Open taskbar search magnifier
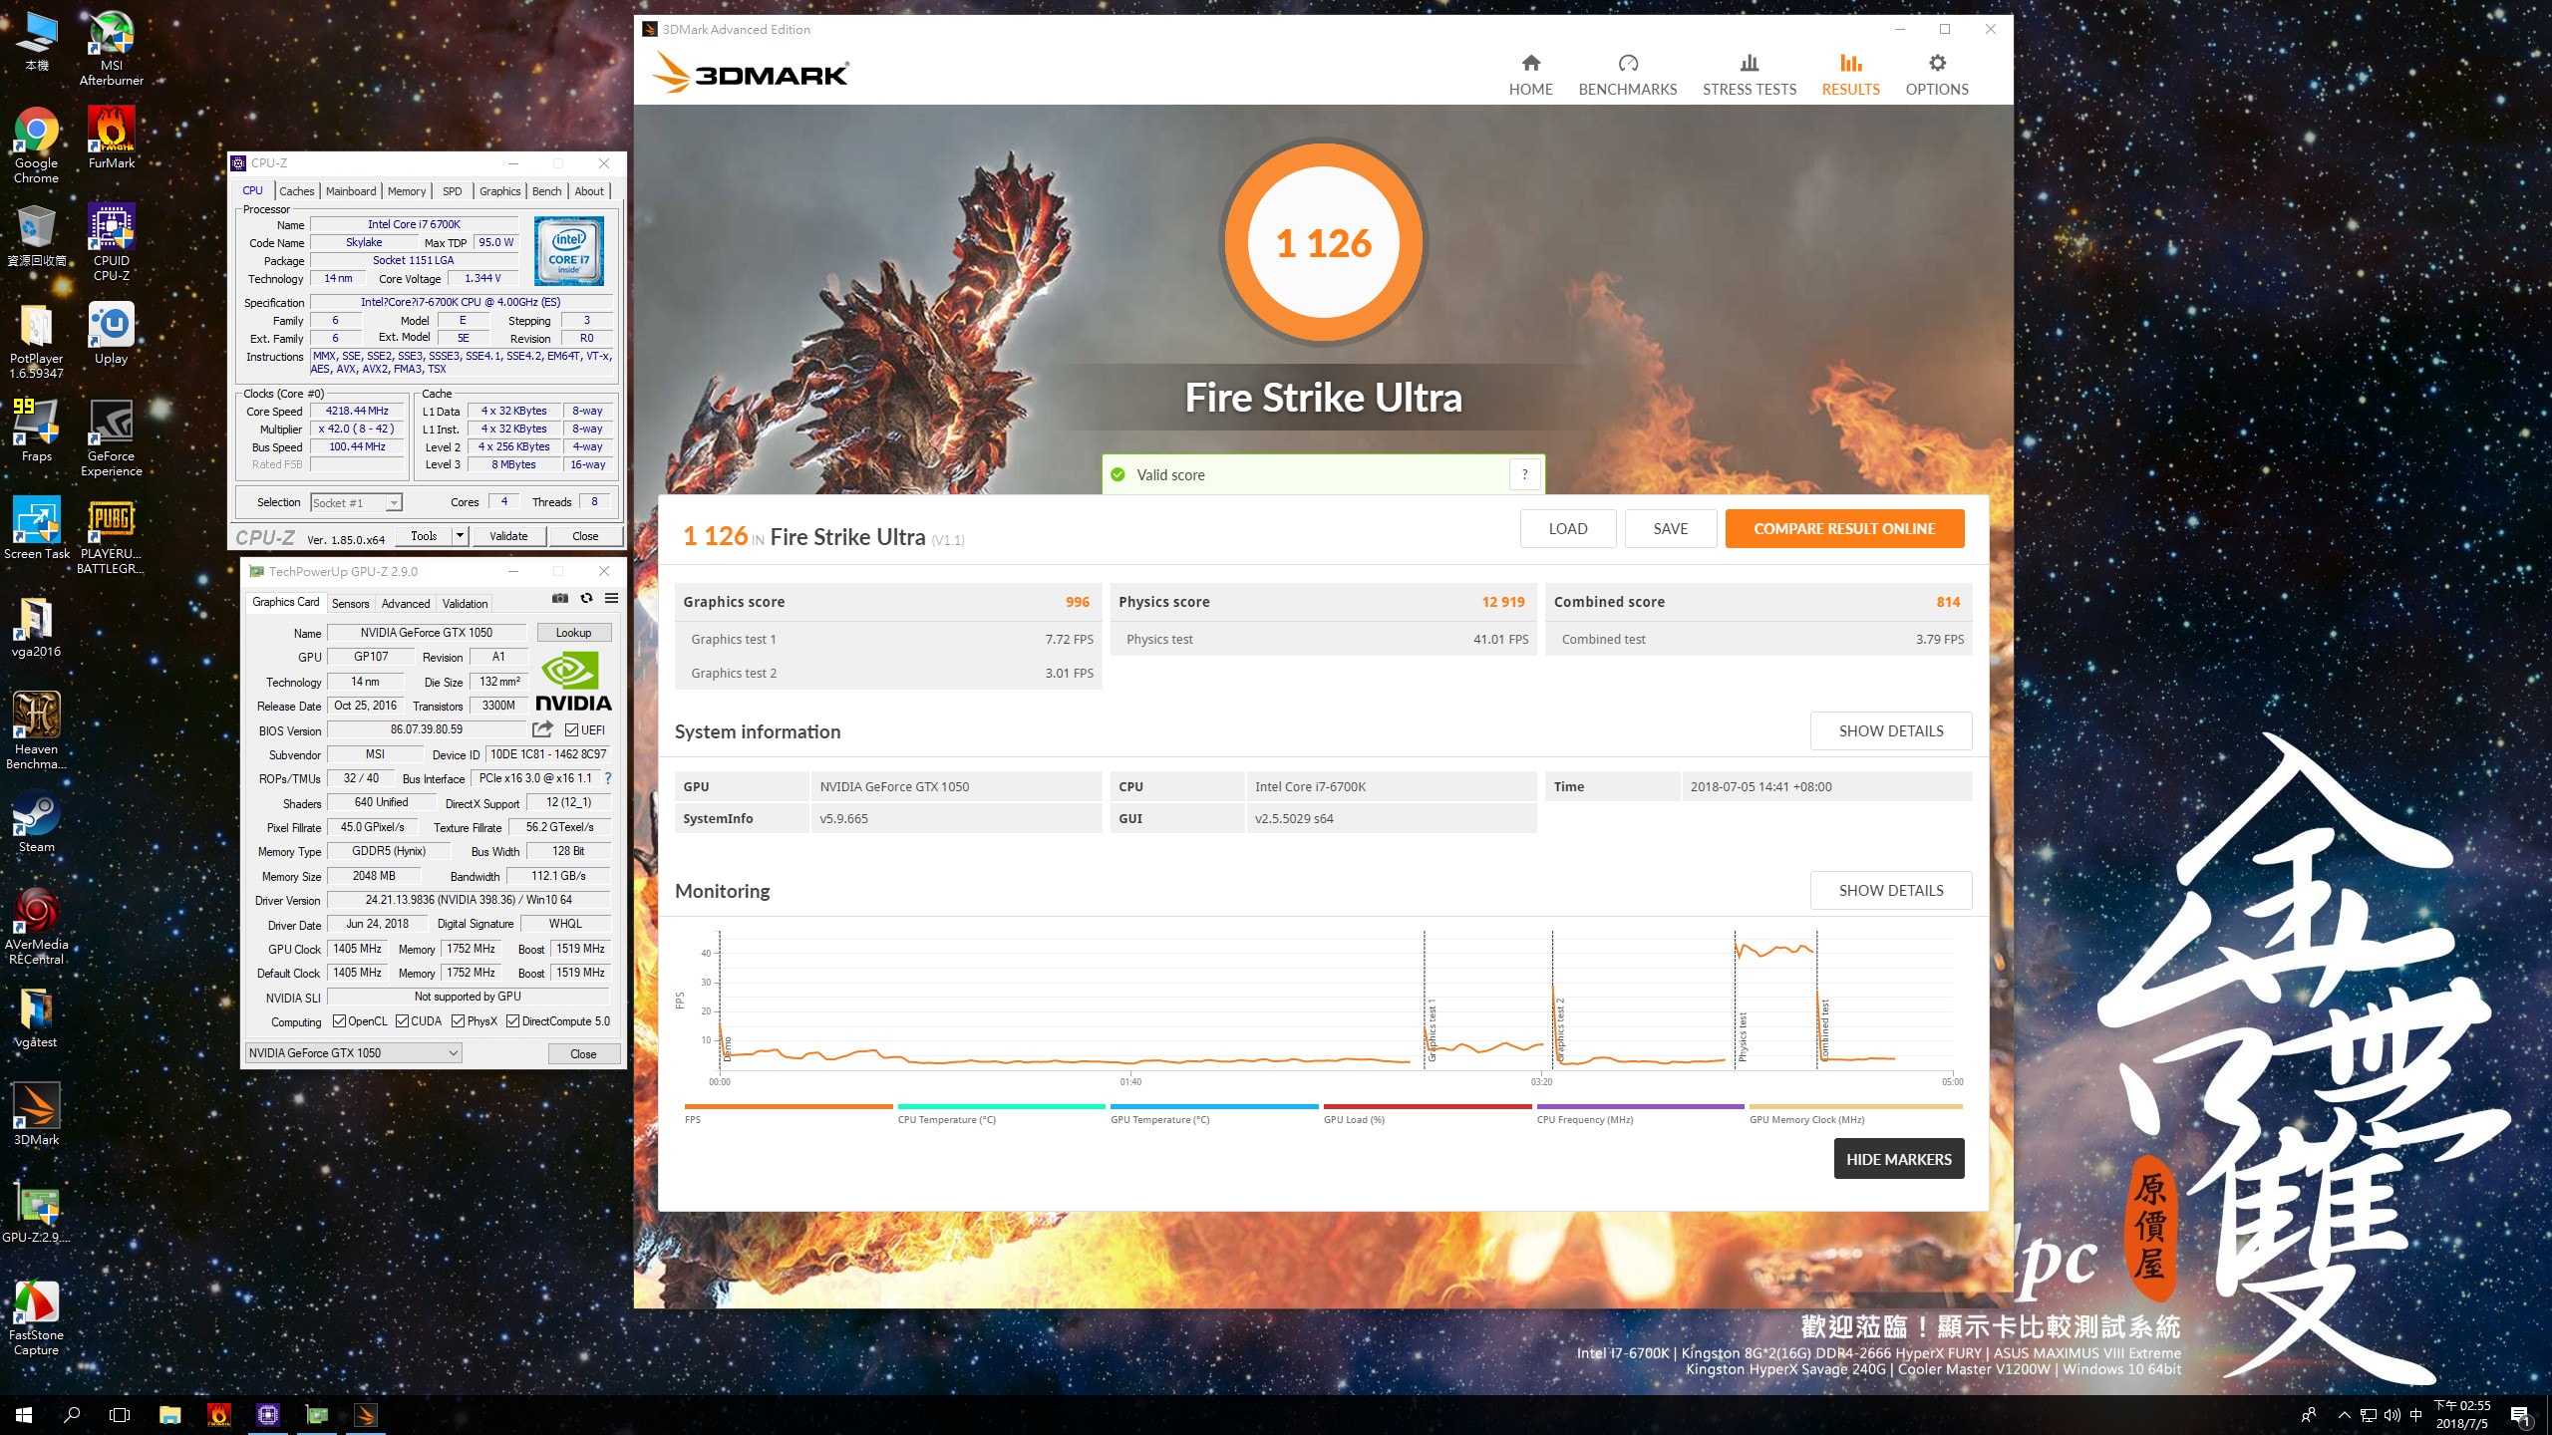 point(72,1414)
